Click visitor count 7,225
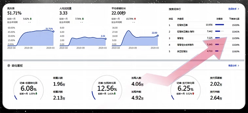This screenshot has width=248, height=113. pos(210,38)
